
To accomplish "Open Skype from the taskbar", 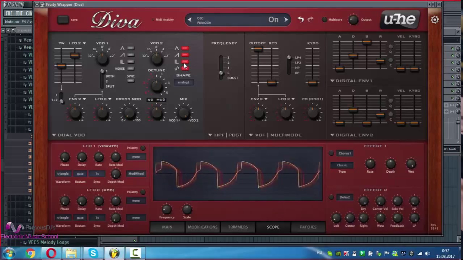I will pyautogui.click(x=93, y=253).
